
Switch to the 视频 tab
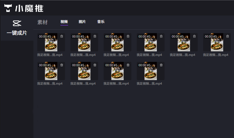click(x=64, y=22)
